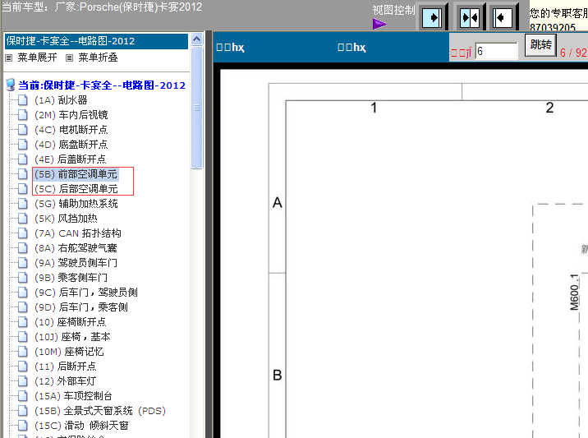Screen dimensions: 588x438
Task: Click the tree panel scrollbar thumb
Action: click(196, 108)
